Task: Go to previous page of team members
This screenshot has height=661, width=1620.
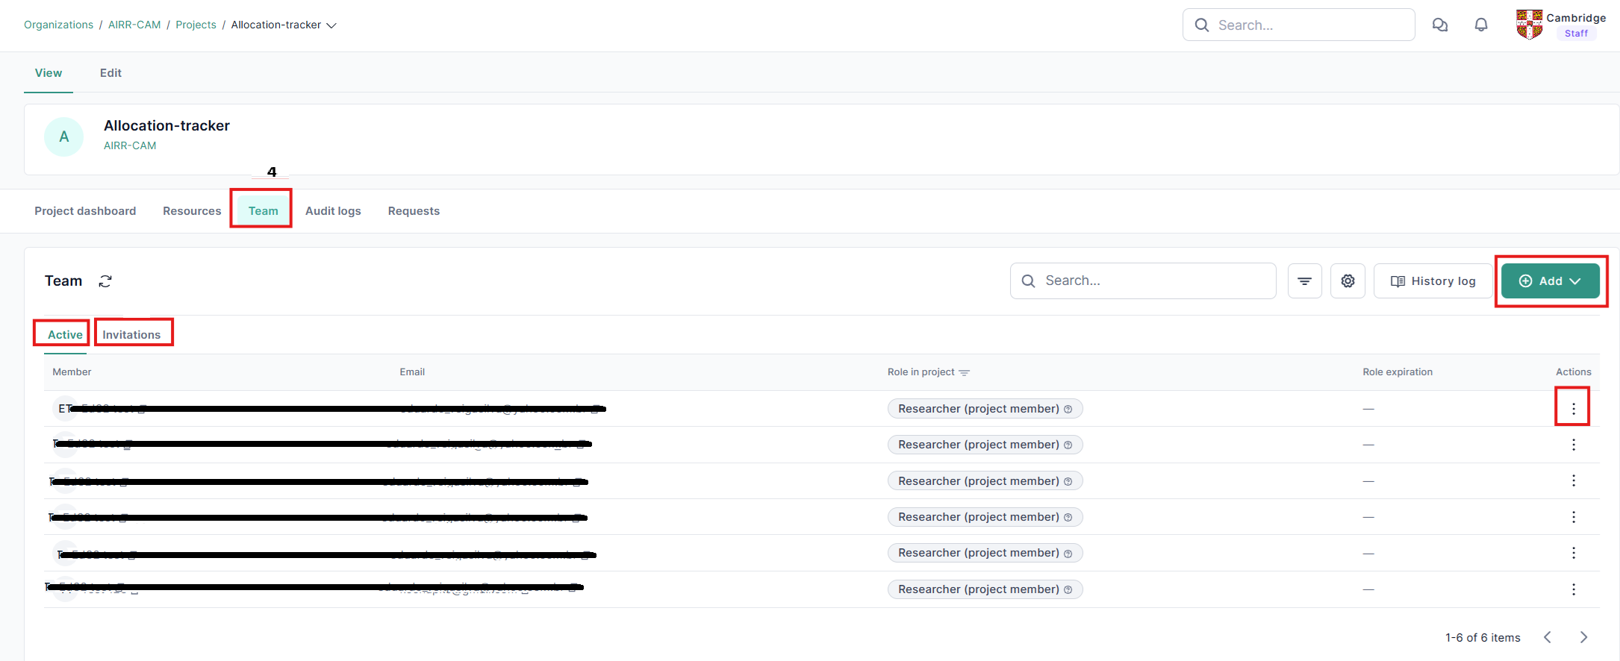Action: click(1548, 637)
